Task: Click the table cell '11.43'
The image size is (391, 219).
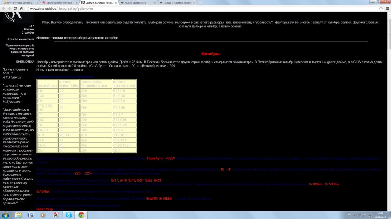Action: pos(47,145)
